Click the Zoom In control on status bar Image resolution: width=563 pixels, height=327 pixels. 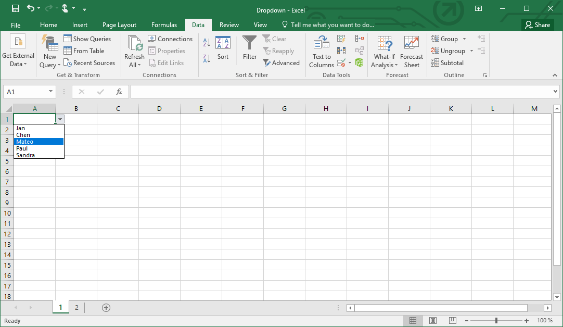tap(527, 321)
